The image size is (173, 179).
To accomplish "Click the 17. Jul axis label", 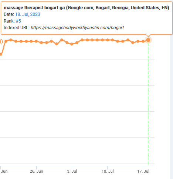I will (x=143, y=171).
